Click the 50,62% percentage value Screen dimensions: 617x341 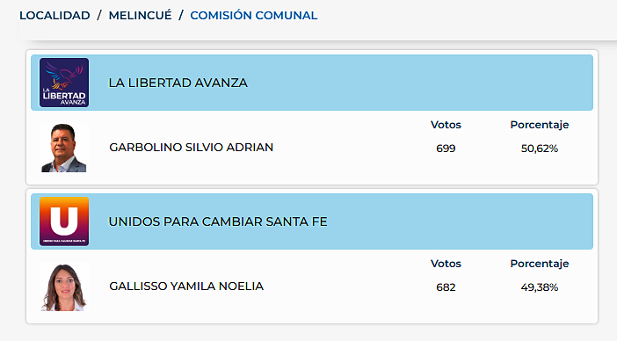pyautogui.click(x=540, y=149)
